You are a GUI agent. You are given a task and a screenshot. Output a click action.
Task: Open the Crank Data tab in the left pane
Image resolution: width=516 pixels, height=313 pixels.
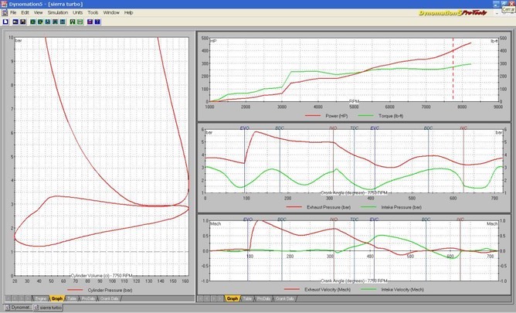click(x=109, y=298)
